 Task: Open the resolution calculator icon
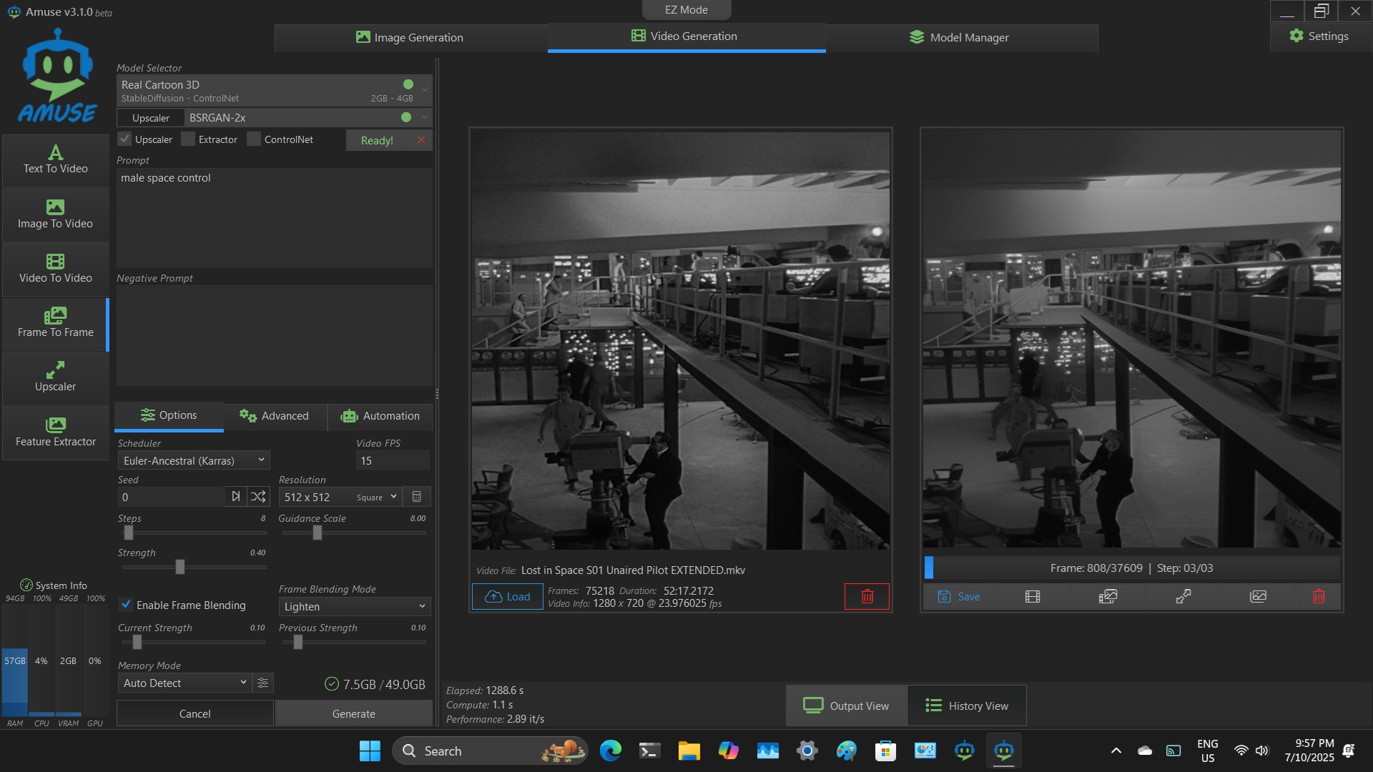tap(417, 497)
